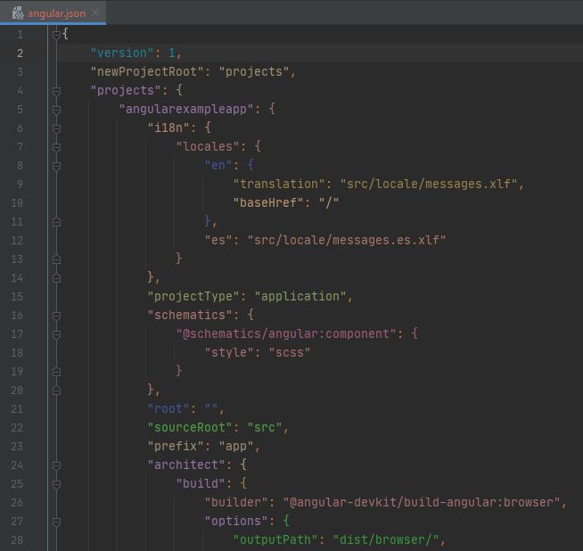The image size is (583, 551).
Task: Click the "src" value on line 22
Action: click(265, 427)
